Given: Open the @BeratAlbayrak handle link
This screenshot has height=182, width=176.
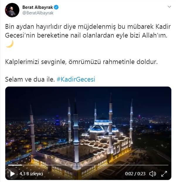Looking at the screenshot, I should (x=38, y=13).
